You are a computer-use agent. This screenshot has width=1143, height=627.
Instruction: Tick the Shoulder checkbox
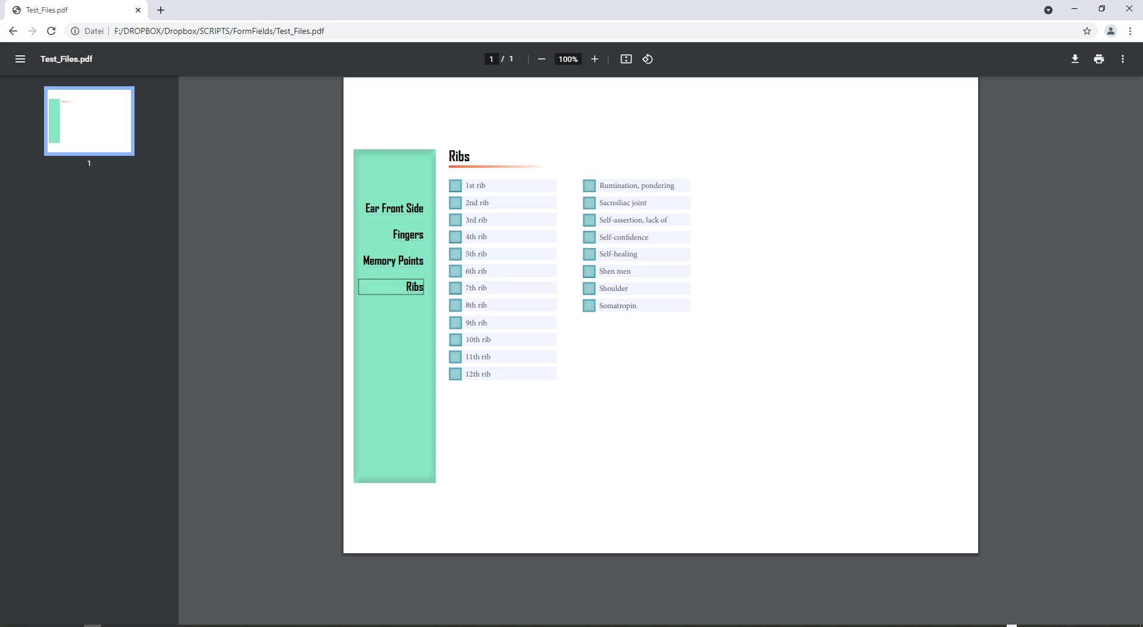pyautogui.click(x=589, y=289)
